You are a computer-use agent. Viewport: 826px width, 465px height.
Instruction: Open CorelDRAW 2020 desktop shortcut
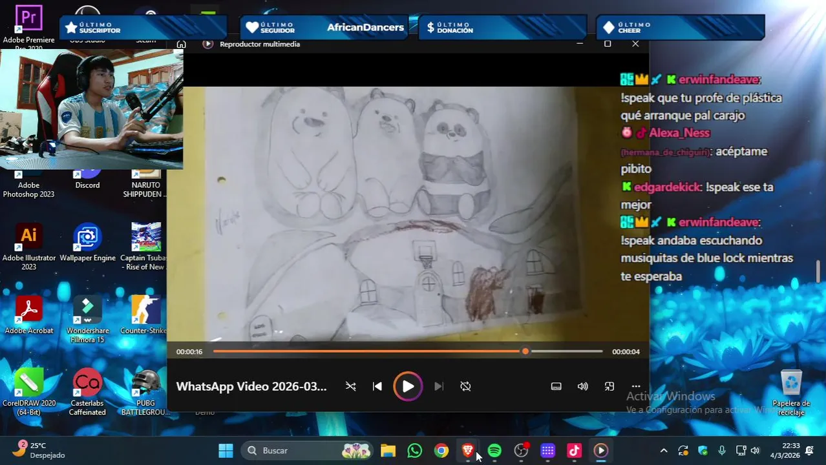tap(28, 393)
